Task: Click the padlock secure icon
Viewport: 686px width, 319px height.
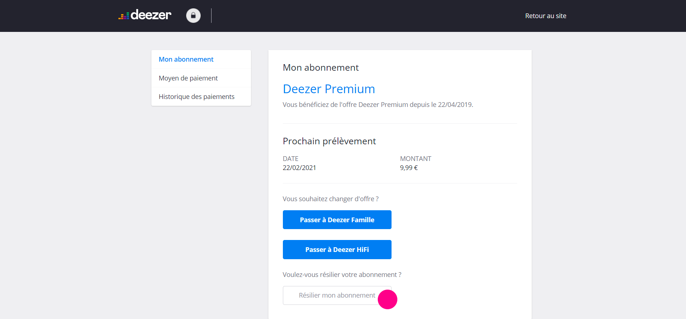Action: pos(193,16)
